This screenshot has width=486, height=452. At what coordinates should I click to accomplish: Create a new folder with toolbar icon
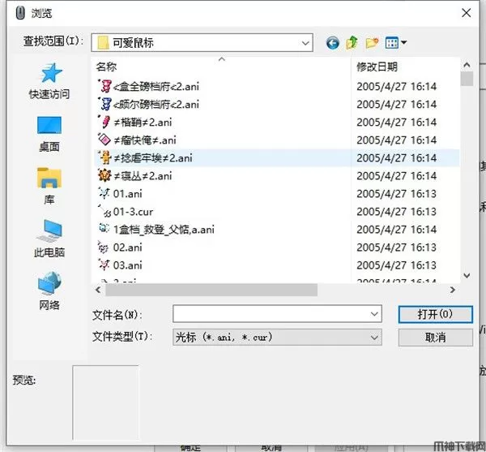372,42
